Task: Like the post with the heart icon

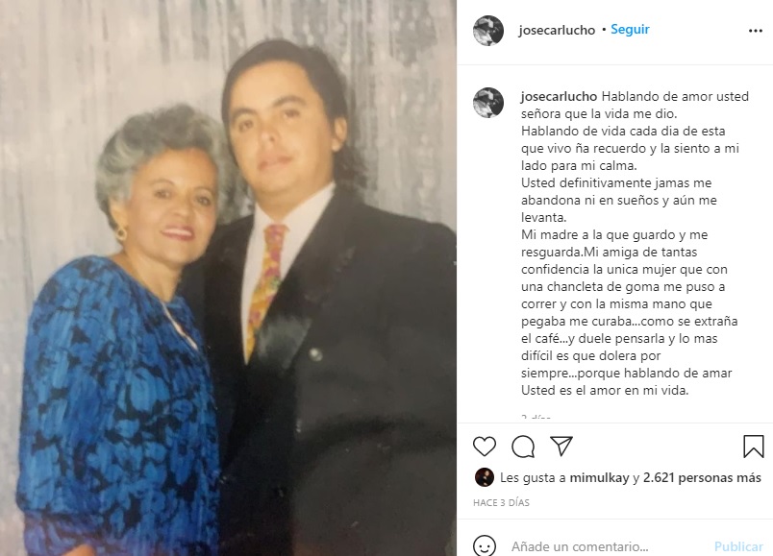Action: pos(485,447)
